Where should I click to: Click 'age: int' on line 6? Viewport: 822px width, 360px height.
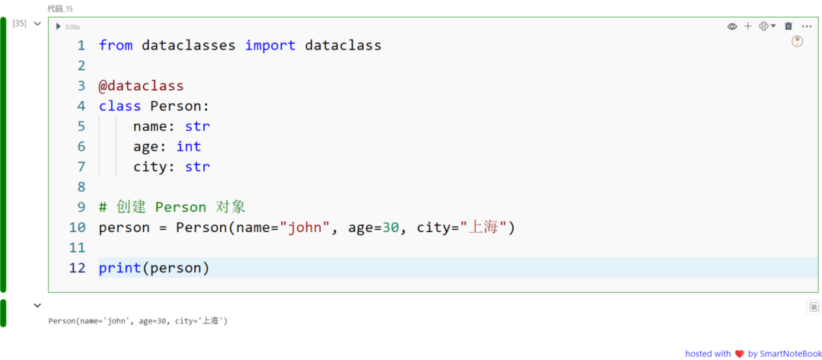tap(167, 147)
